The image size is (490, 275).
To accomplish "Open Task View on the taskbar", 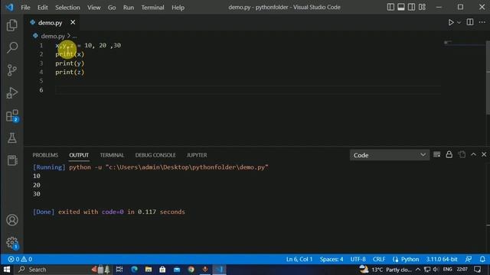I will [x=119, y=270].
